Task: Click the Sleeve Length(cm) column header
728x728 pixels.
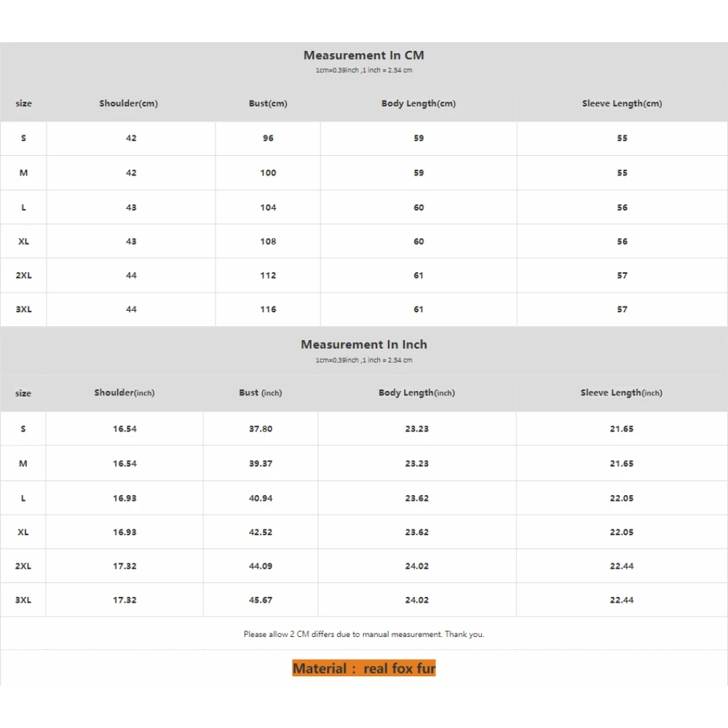Action: tap(622, 103)
